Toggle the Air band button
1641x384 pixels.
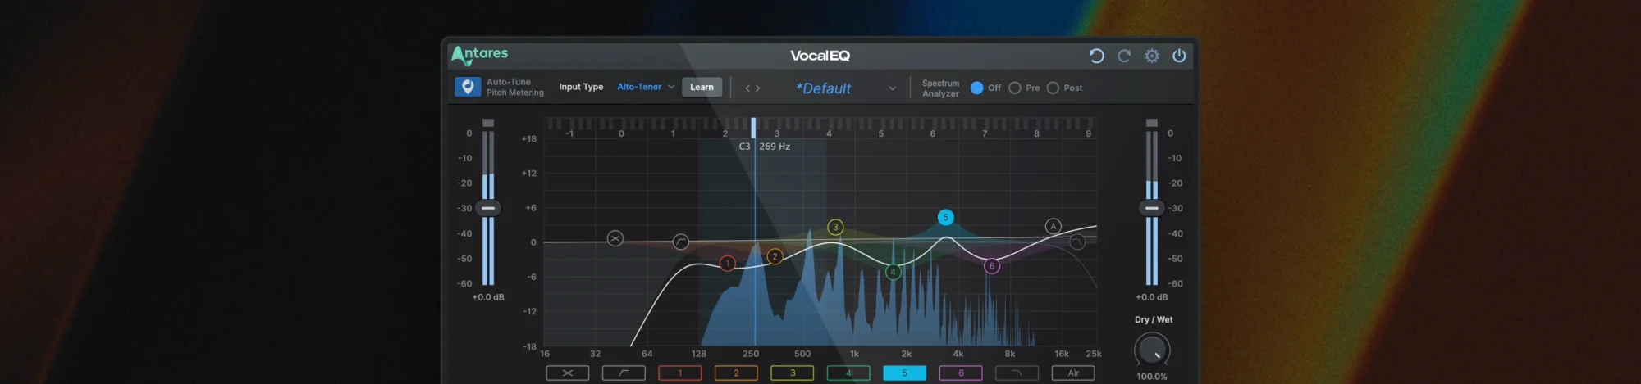point(1073,373)
